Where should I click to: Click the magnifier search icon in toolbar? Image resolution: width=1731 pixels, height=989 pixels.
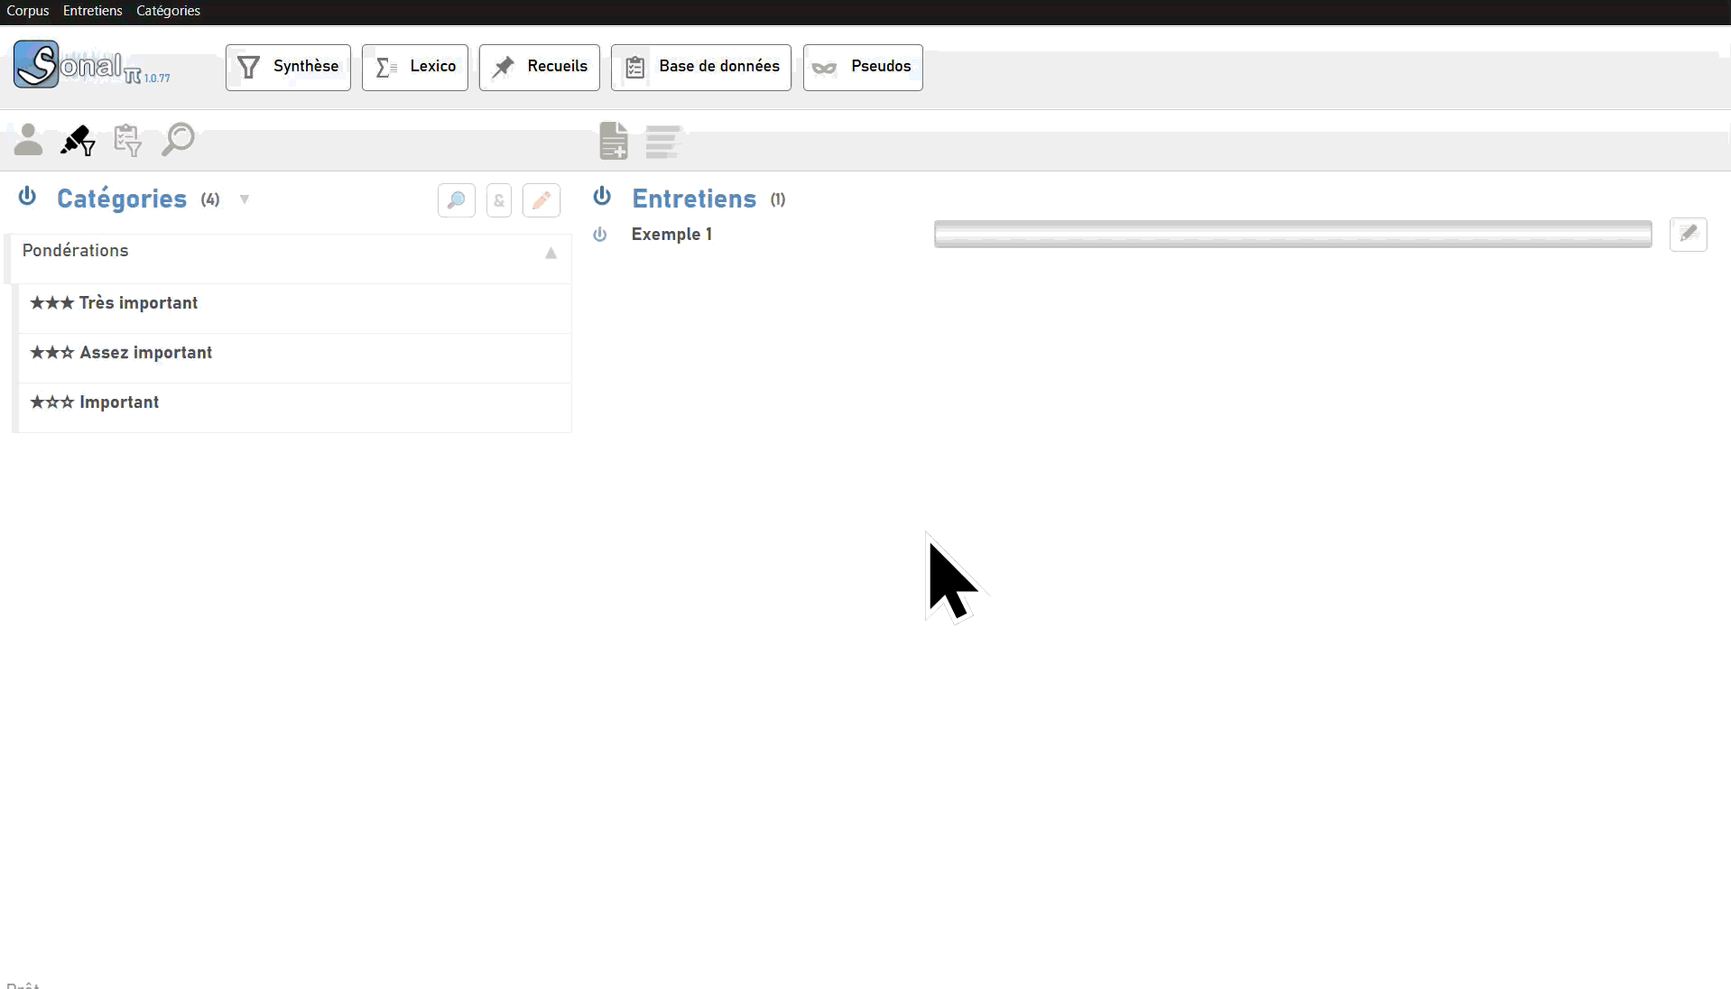[178, 140]
